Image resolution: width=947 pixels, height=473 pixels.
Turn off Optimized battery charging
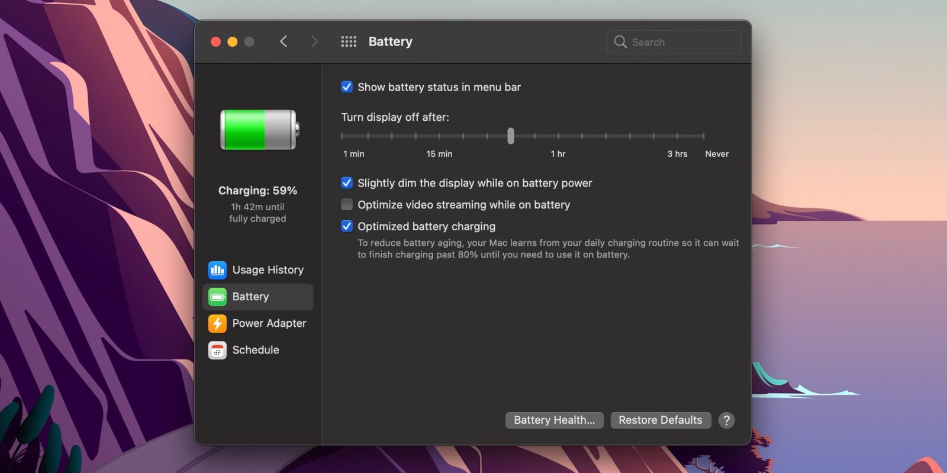(347, 226)
